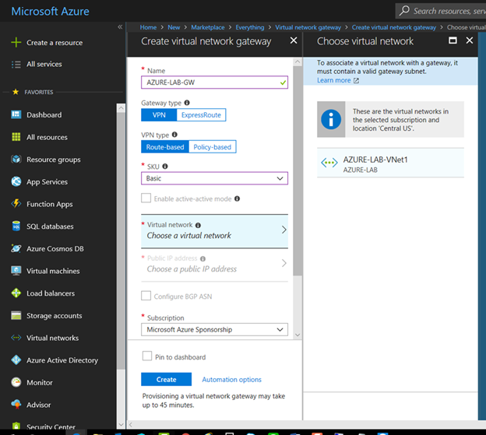This screenshot has height=435, width=486.
Task: Click the Microsoft Azure logo text
Action: pos(50,11)
